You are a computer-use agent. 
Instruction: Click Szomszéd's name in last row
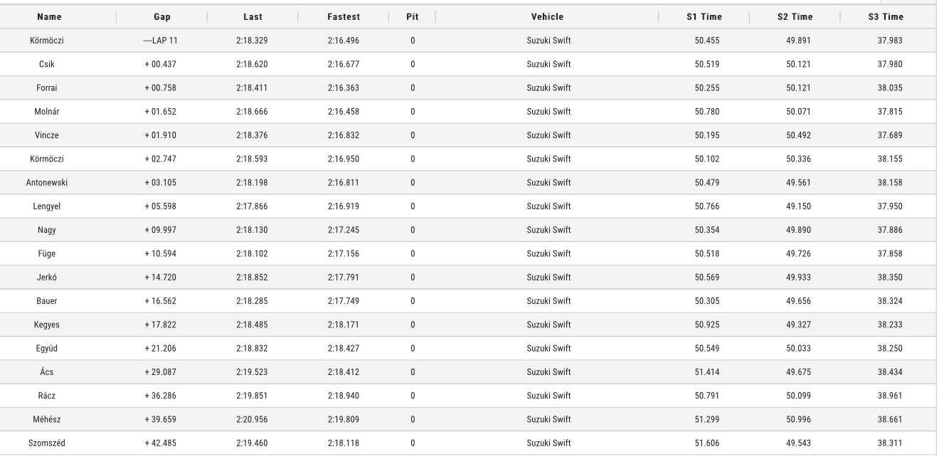[x=47, y=443]
